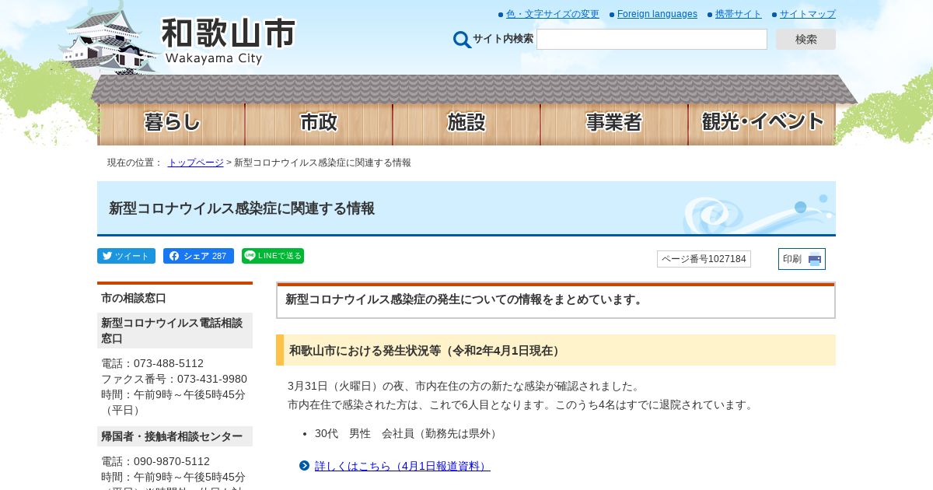Click the 和歌山市 site title text
Viewport: 933px width, 490px height.
229,34
